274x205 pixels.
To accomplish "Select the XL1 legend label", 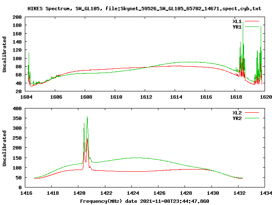I will click(237, 21).
